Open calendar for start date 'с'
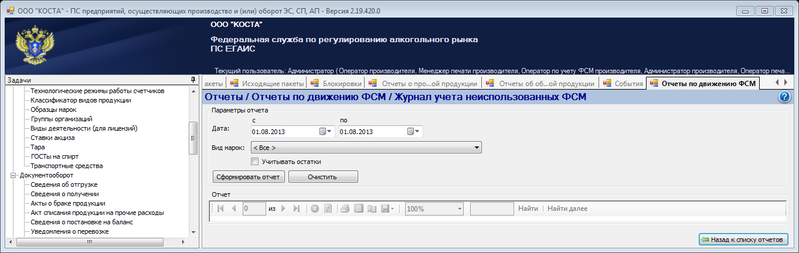This screenshot has height=253, width=799. coord(325,131)
